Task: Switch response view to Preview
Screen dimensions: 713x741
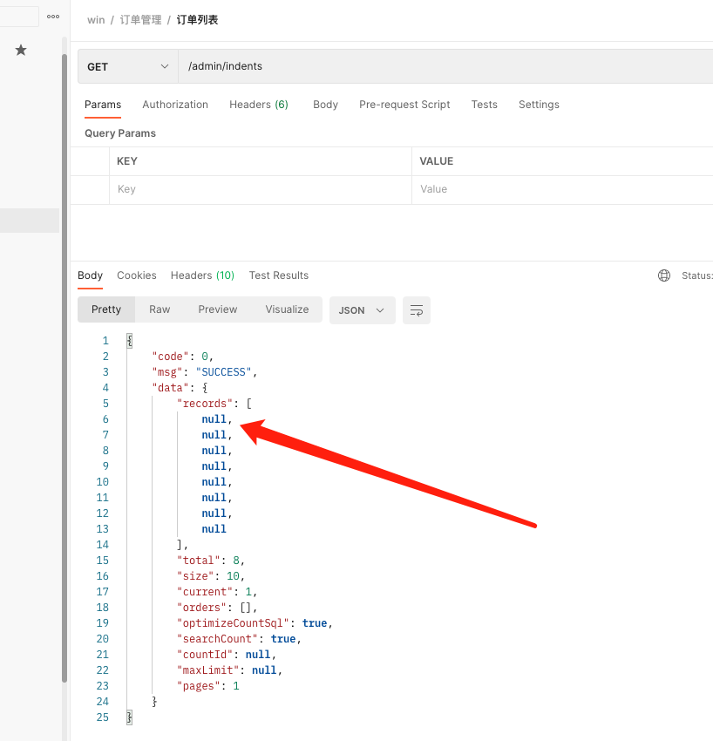Action: pyautogui.click(x=218, y=309)
